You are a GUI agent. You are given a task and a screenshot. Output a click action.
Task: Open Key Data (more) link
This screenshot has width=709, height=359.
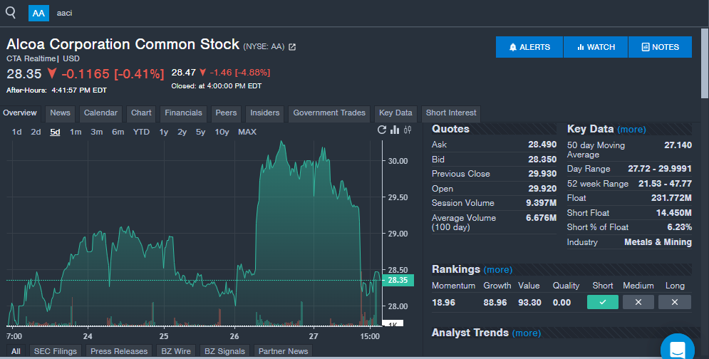click(x=631, y=130)
